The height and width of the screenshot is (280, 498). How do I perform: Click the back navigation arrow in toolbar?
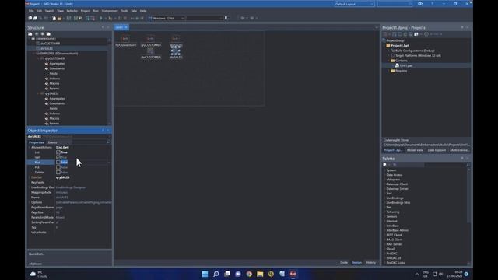coord(243,18)
